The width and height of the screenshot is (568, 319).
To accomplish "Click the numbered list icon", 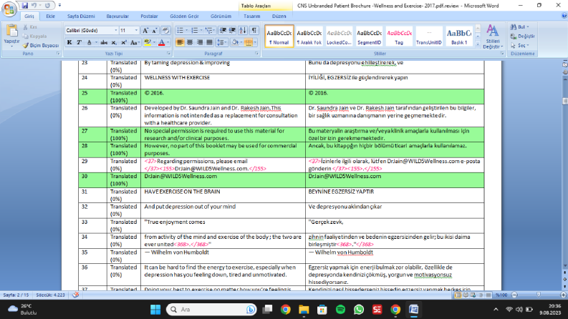I will coord(194,30).
